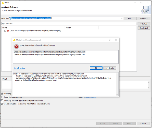Click the warning triangle in problems dialog title
This screenshot has width=152, height=128.
pyautogui.click(x=14, y=40)
